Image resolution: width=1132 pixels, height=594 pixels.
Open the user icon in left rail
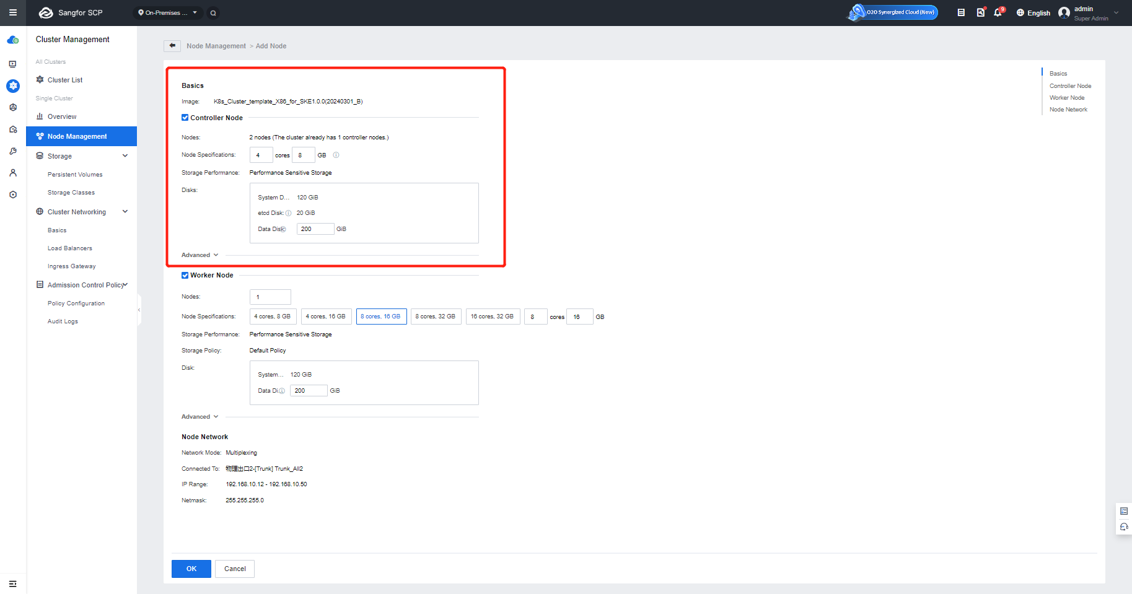(12, 173)
